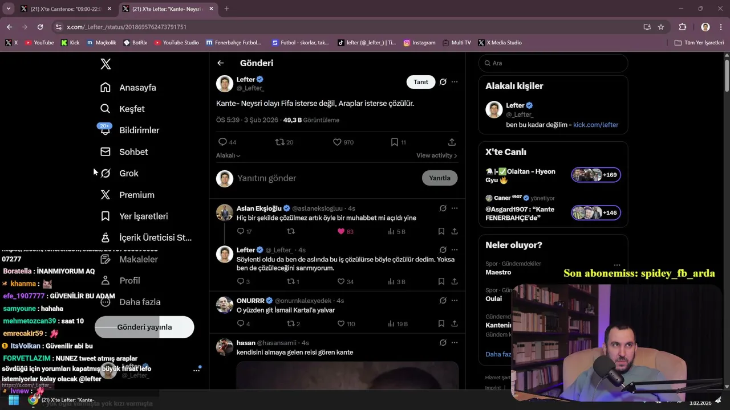Share ONURRR's reply
Viewport: 730px width, 410px height.
[455, 323]
